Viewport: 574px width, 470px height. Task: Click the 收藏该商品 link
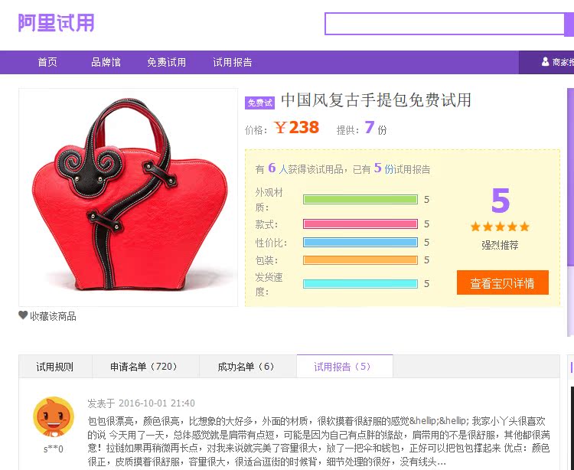pos(53,316)
